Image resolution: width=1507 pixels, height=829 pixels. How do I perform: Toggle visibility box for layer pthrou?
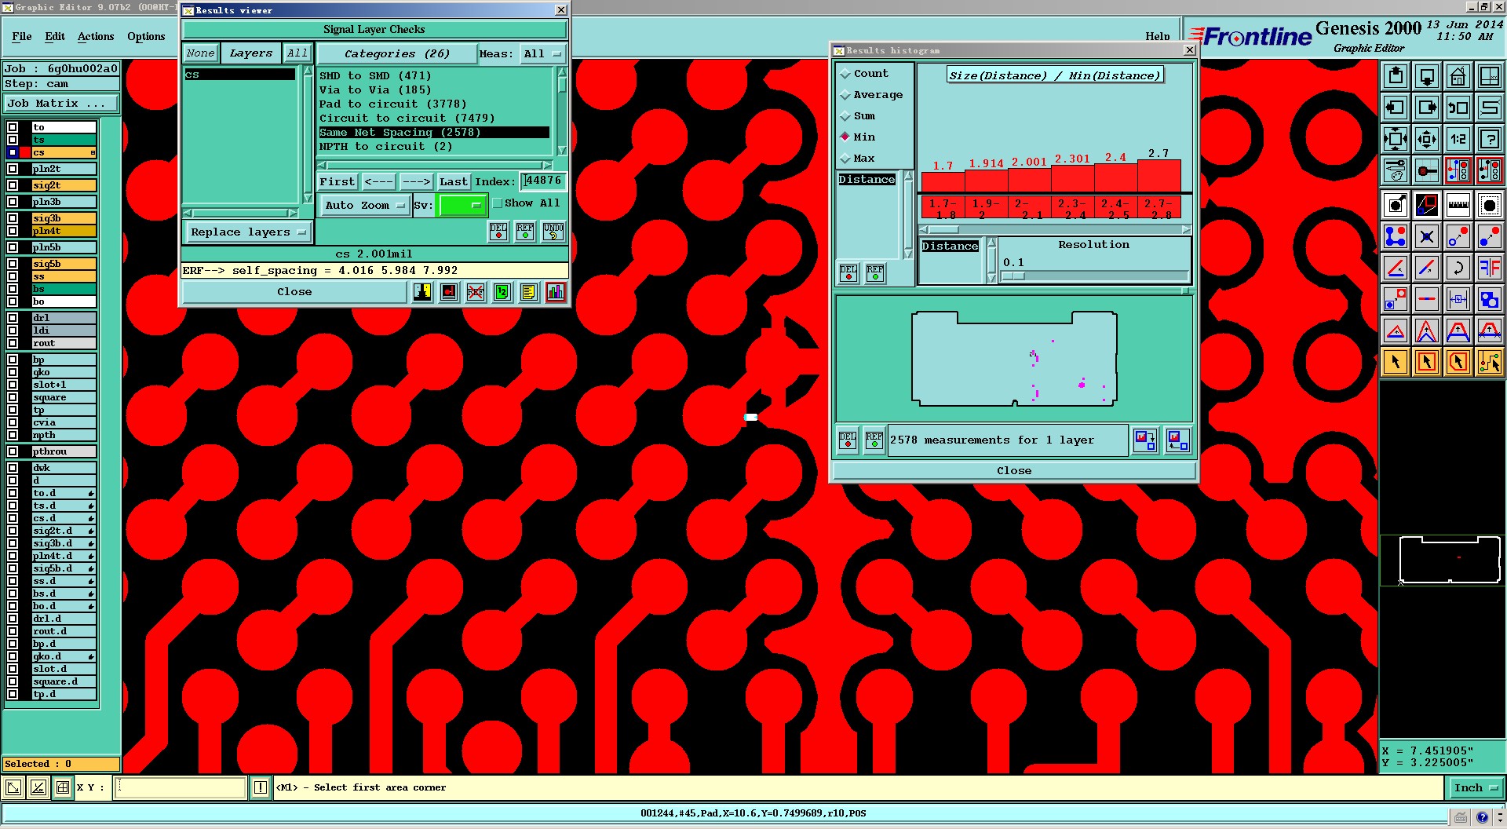13,451
